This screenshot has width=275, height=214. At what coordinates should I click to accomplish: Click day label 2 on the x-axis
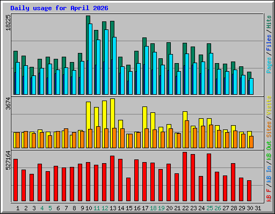[26, 208]
